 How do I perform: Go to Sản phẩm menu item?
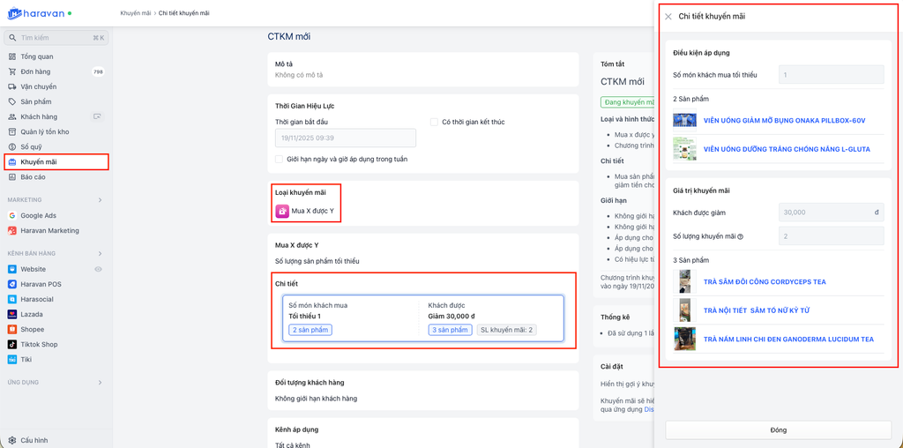click(36, 101)
